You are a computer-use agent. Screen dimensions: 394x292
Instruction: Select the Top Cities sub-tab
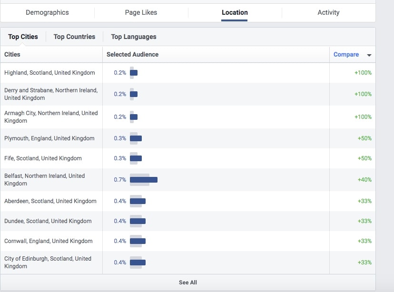[x=23, y=37]
